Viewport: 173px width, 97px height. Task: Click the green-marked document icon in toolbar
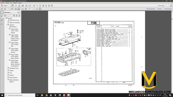tap(49, 6)
